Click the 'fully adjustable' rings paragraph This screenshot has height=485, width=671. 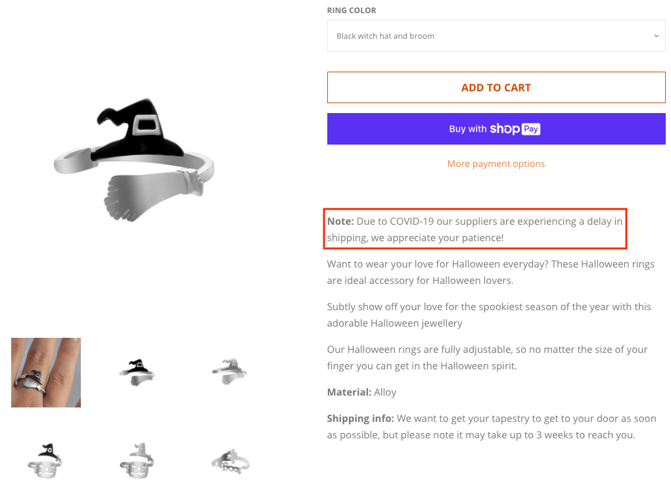click(487, 358)
